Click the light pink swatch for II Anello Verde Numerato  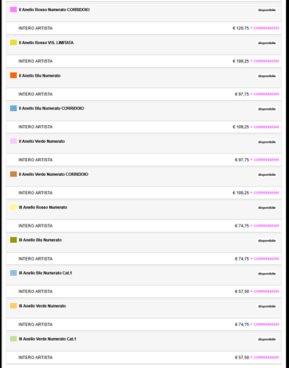13,141
